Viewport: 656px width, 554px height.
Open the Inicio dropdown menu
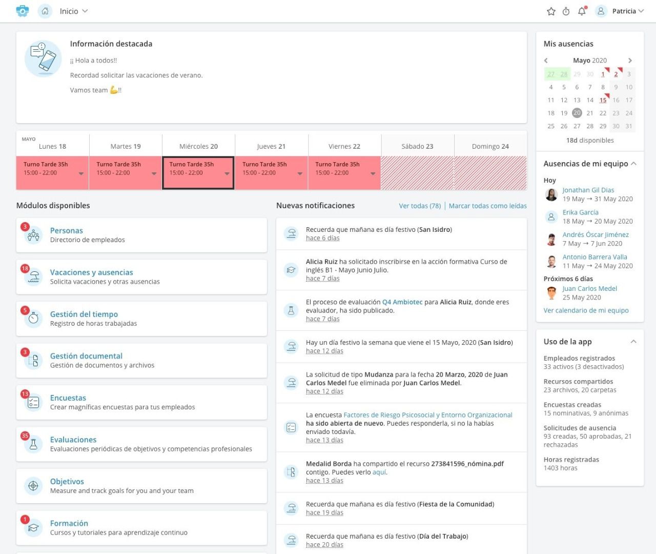(x=74, y=11)
